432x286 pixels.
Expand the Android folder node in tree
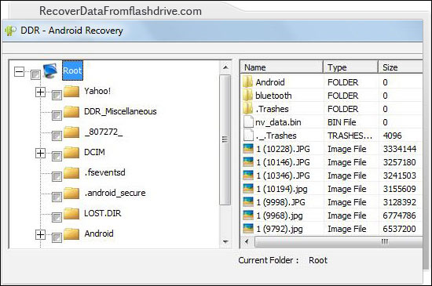(40, 234)
